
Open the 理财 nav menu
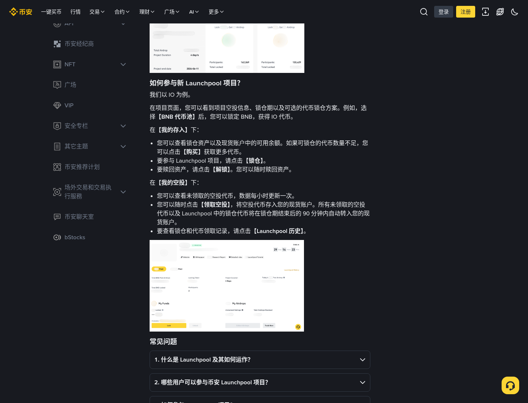(x=147, y=12)
